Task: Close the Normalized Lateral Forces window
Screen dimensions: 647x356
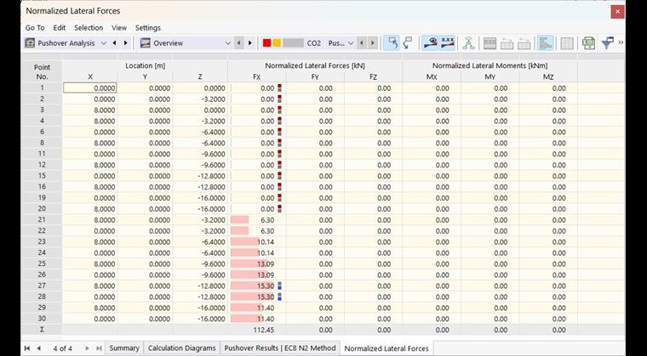Action: point(617,12)
